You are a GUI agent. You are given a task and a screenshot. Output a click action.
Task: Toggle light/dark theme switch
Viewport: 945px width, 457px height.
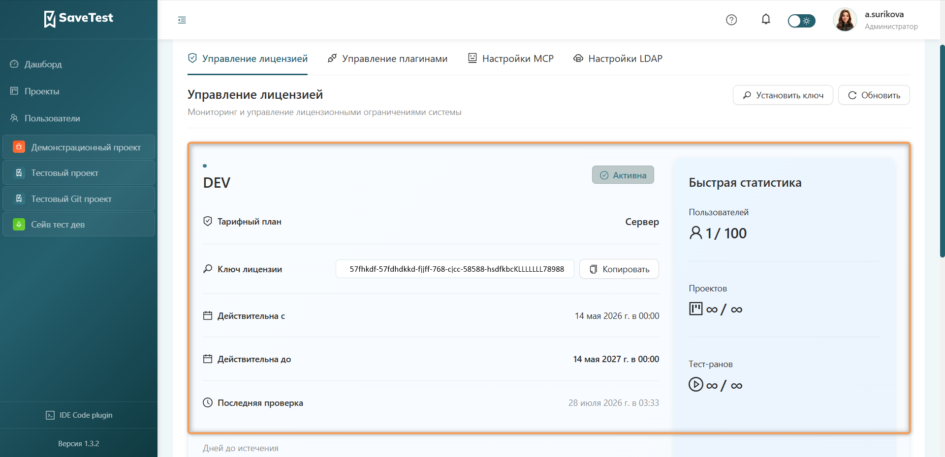click(x=801, y=21)
